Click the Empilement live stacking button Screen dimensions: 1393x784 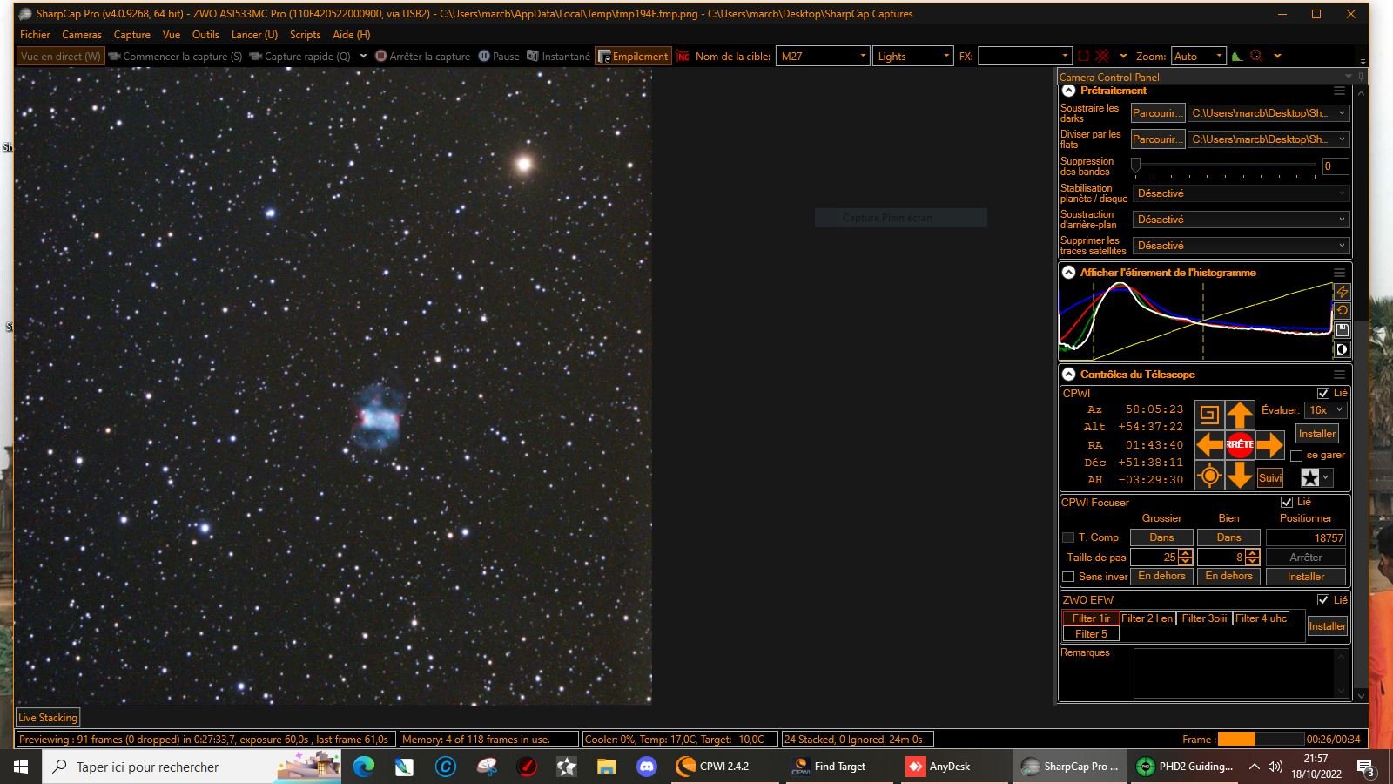pyautogui.click(x=633, y=56)
